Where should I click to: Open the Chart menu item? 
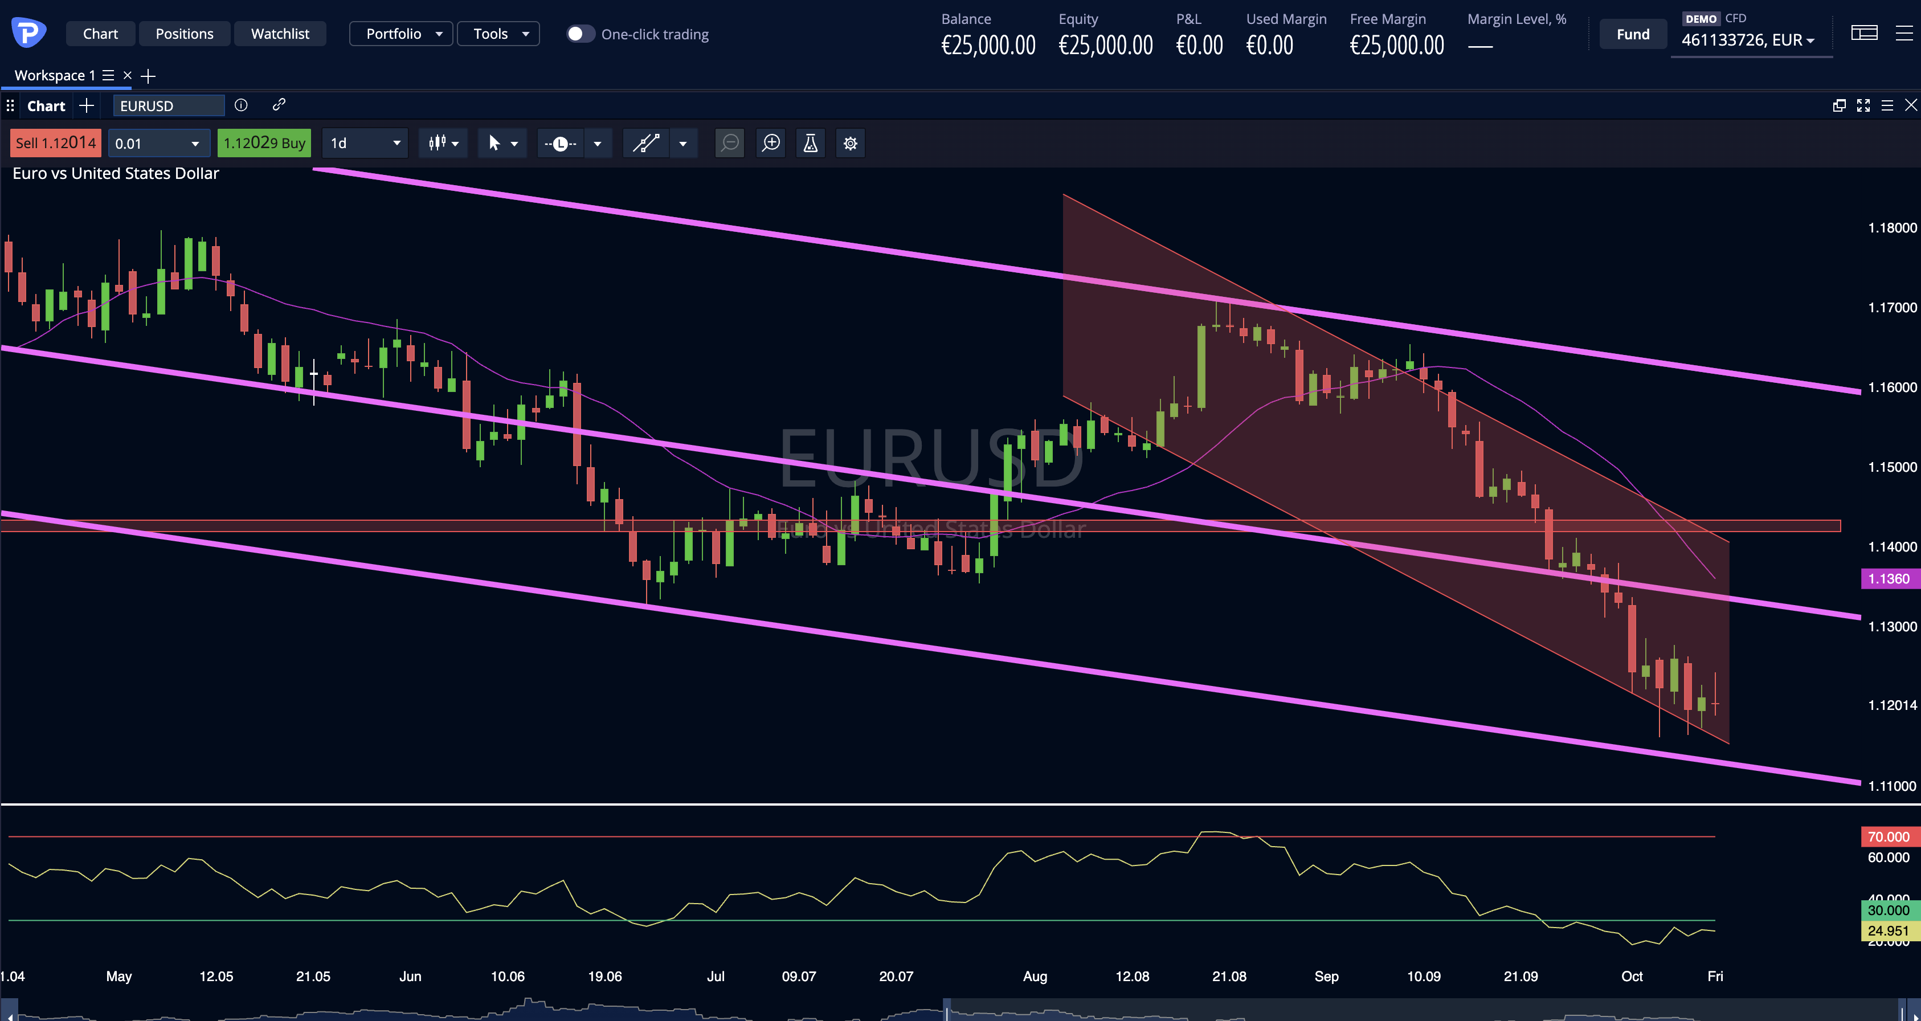[x=101, y=34]
